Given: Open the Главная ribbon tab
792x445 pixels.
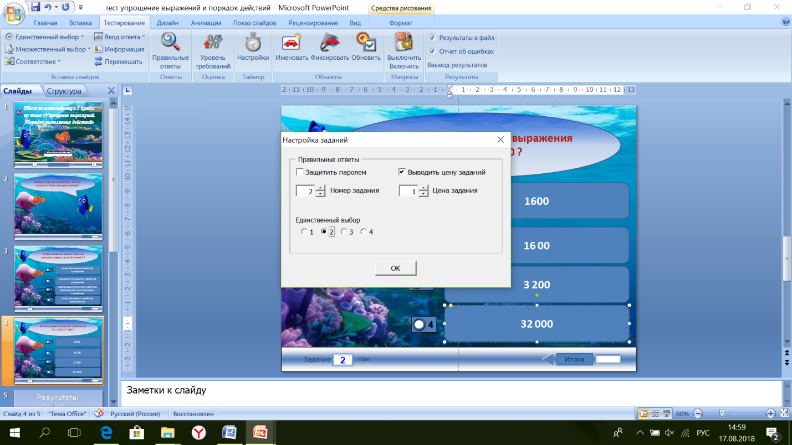Looking at the screenshot, I should (45, 23).
